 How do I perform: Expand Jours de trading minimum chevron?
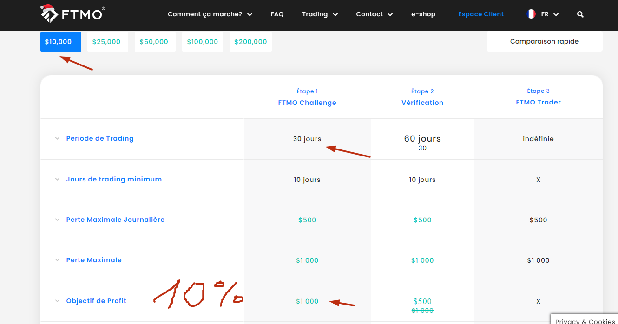pos(57,179)
